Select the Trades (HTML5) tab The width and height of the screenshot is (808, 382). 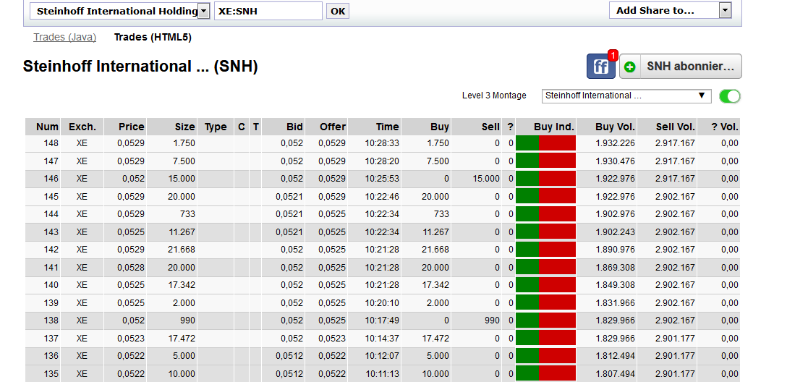153,37
